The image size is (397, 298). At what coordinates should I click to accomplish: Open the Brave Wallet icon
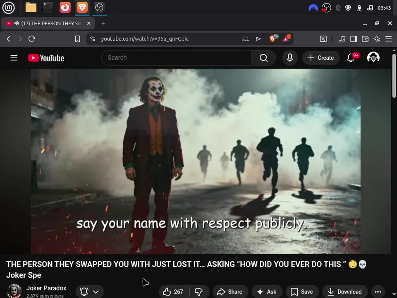365,39
